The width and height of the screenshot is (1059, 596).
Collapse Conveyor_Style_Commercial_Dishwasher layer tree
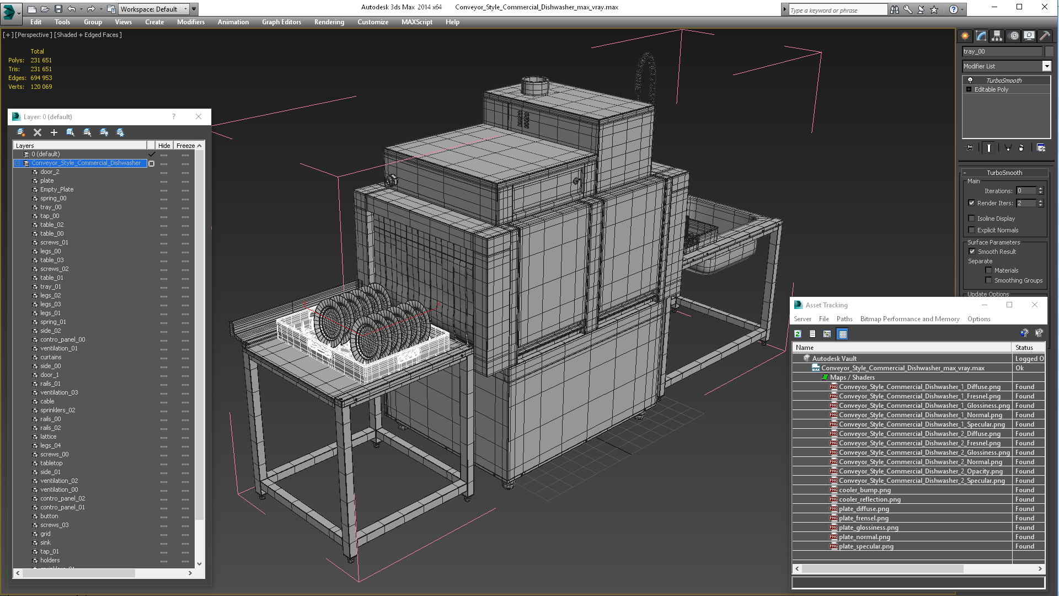(x=17, y=163)
